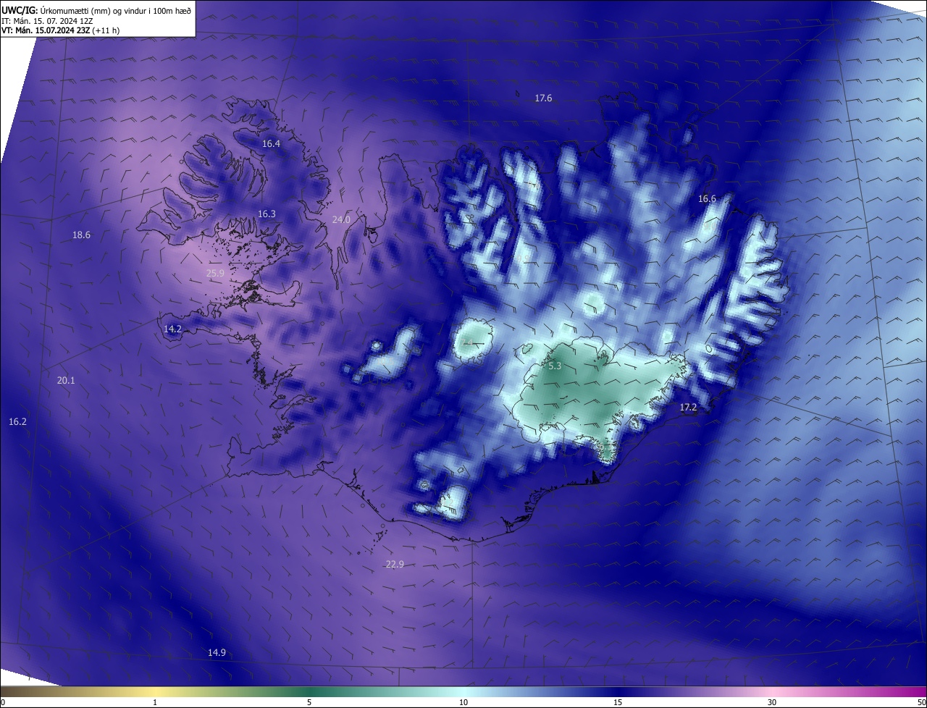Image resolution: width=927 pixels, height=708 pixels.
Task: Click the map value '24.0'
Action: pos(341,219)
